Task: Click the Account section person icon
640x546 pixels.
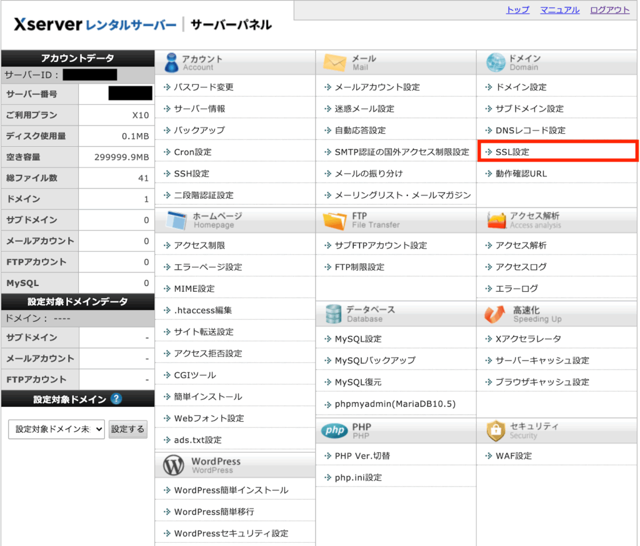Action: coord(171,62)
